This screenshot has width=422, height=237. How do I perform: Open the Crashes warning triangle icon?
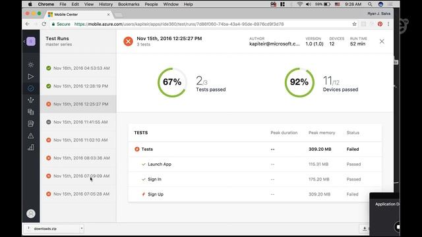31,136
